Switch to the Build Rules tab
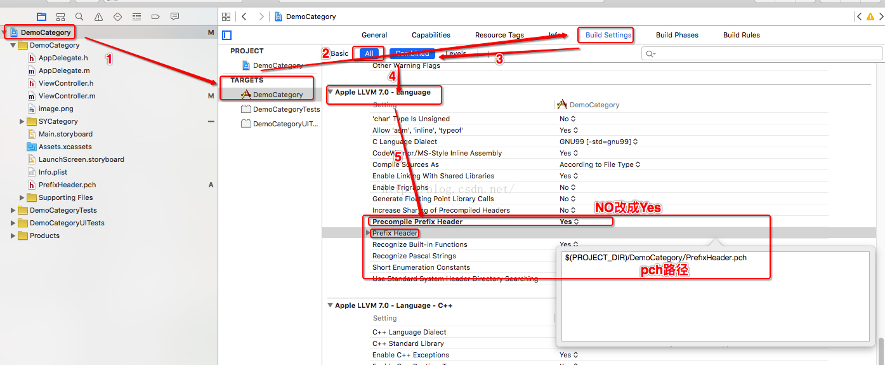The height and width of the screenshot is (365, 885). tap(741, 35)
